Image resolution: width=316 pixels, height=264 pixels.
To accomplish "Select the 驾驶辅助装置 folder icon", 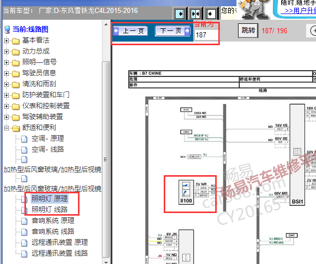I will (16, 117).
